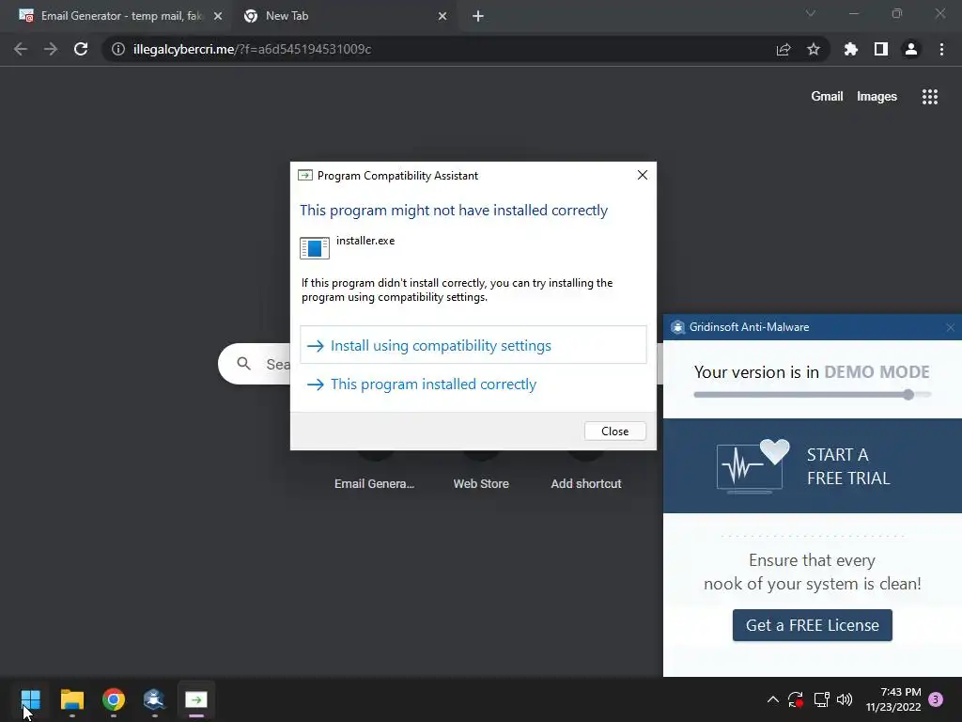Open the volume tray icon
The width and height of the screenshot is (962, 722).
[x=845, y=699]
